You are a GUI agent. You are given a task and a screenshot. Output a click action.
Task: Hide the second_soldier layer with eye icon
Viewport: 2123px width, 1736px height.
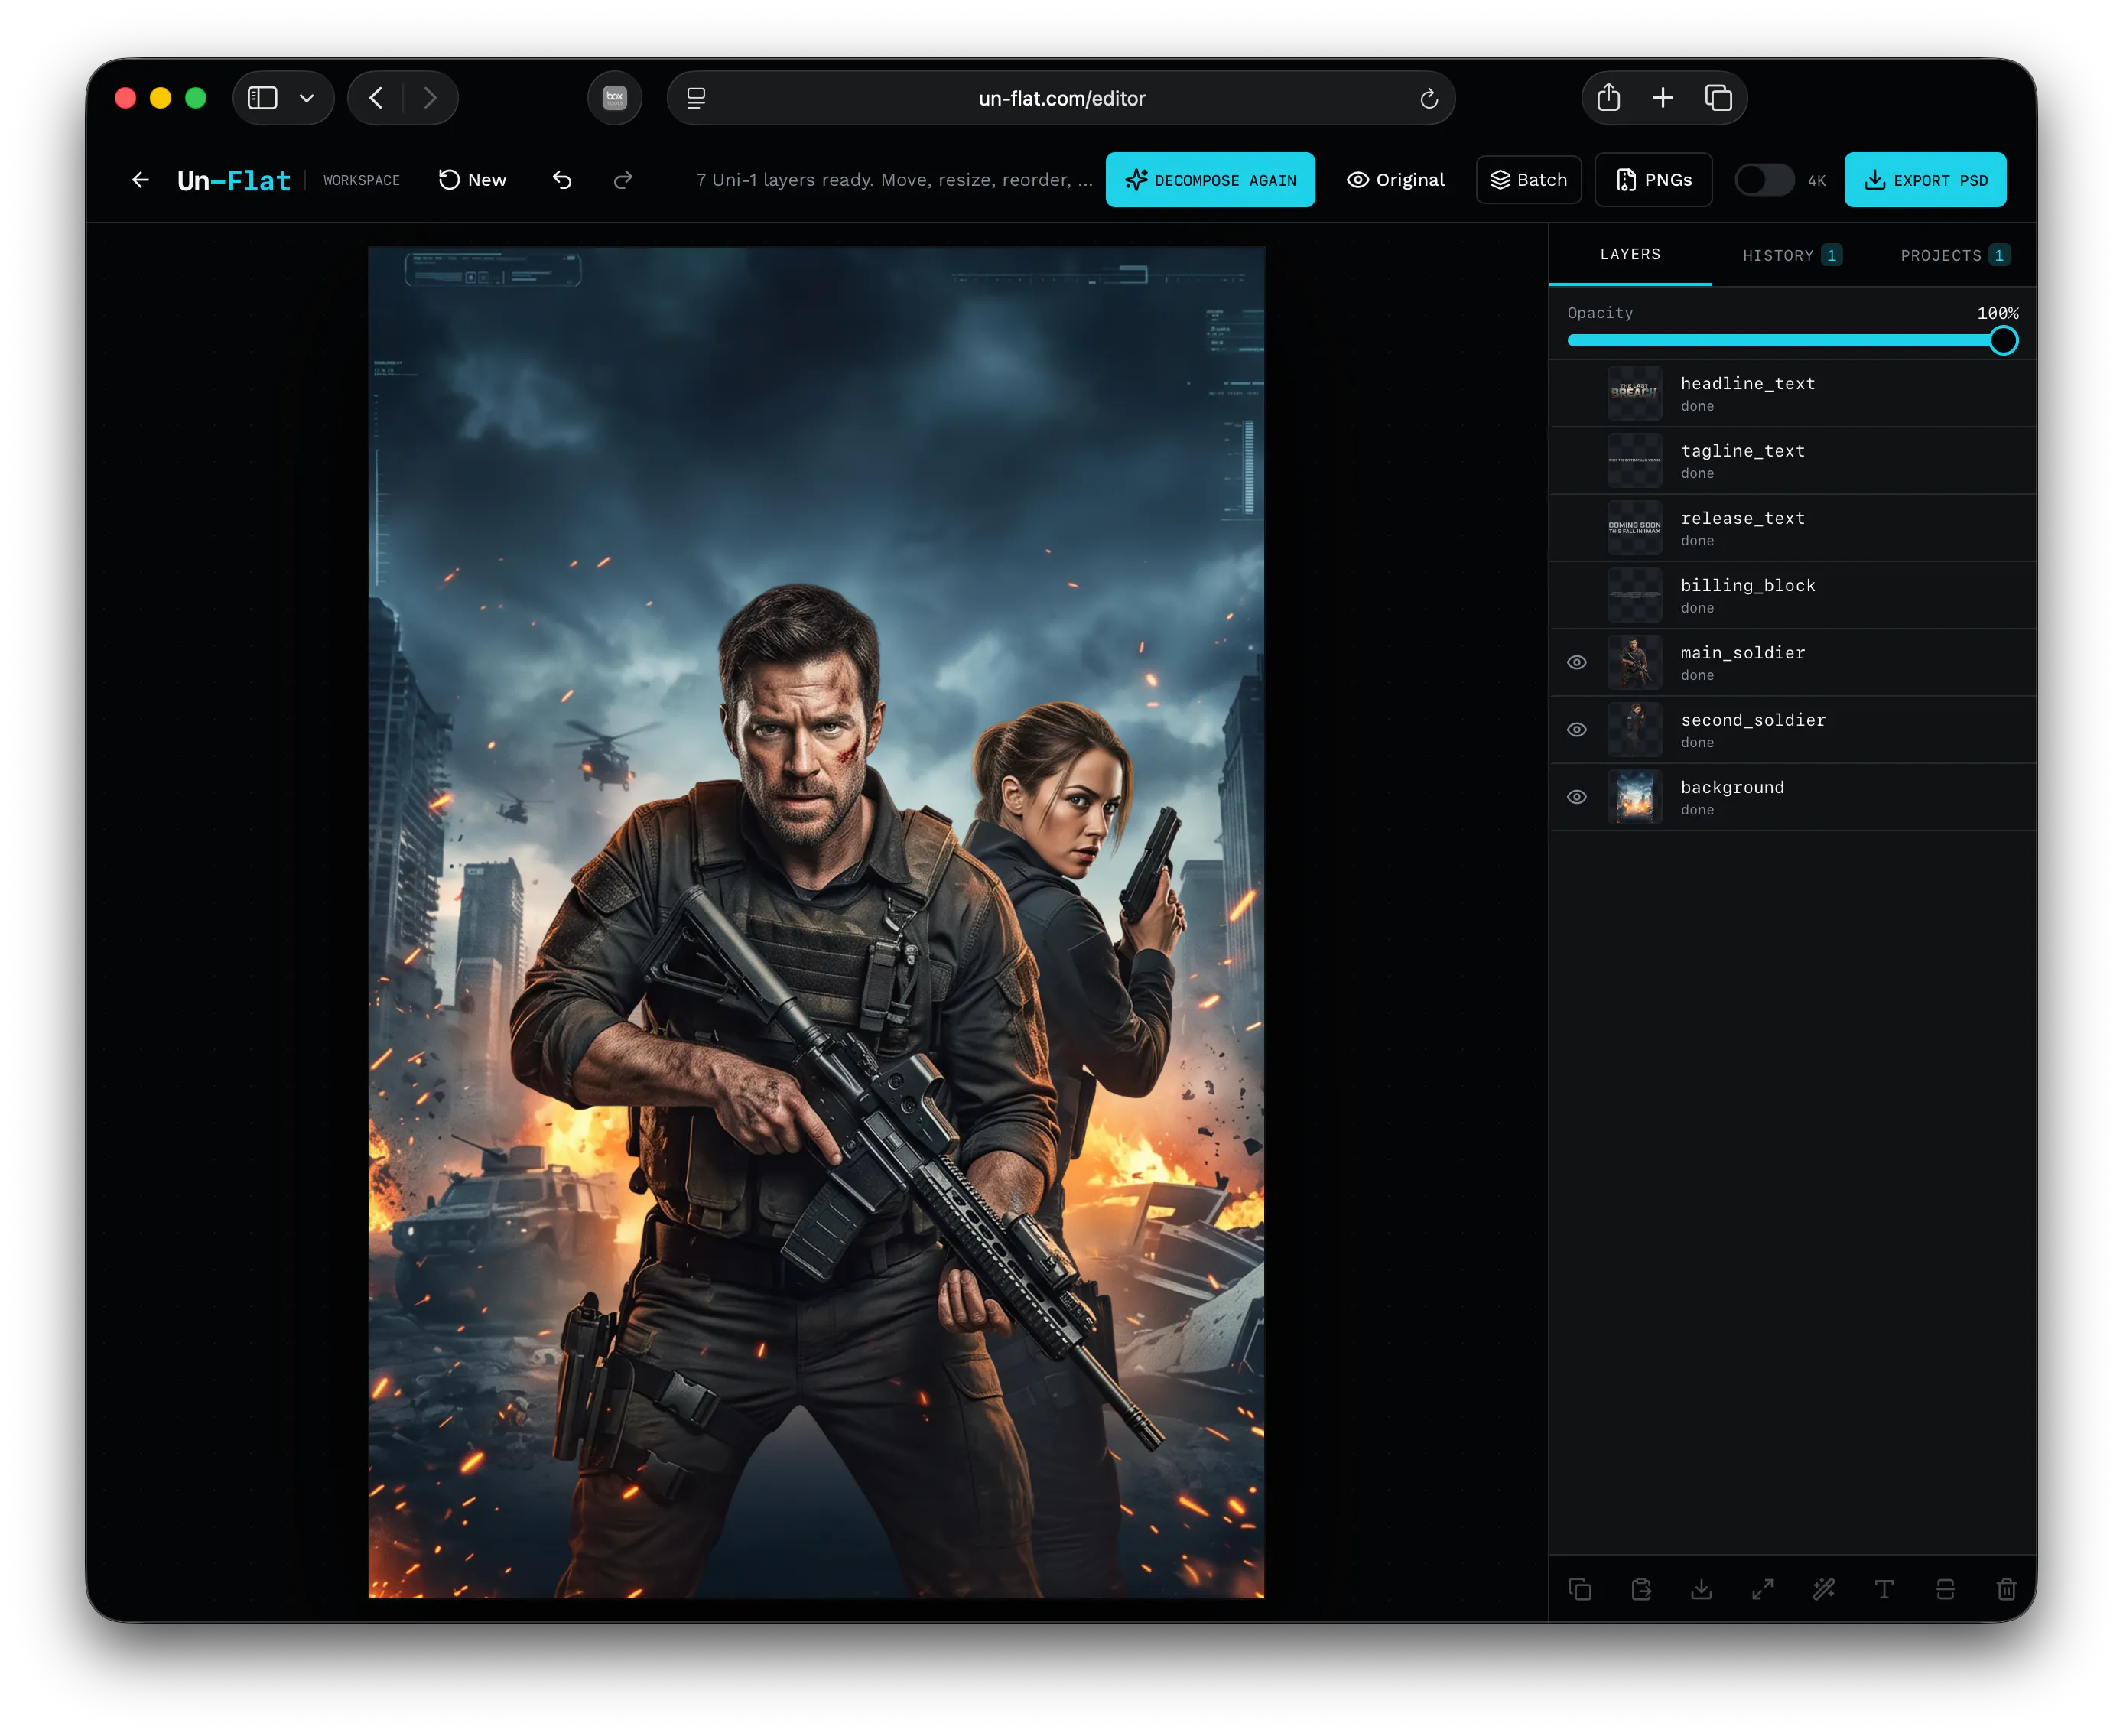tap(1577, 730)
